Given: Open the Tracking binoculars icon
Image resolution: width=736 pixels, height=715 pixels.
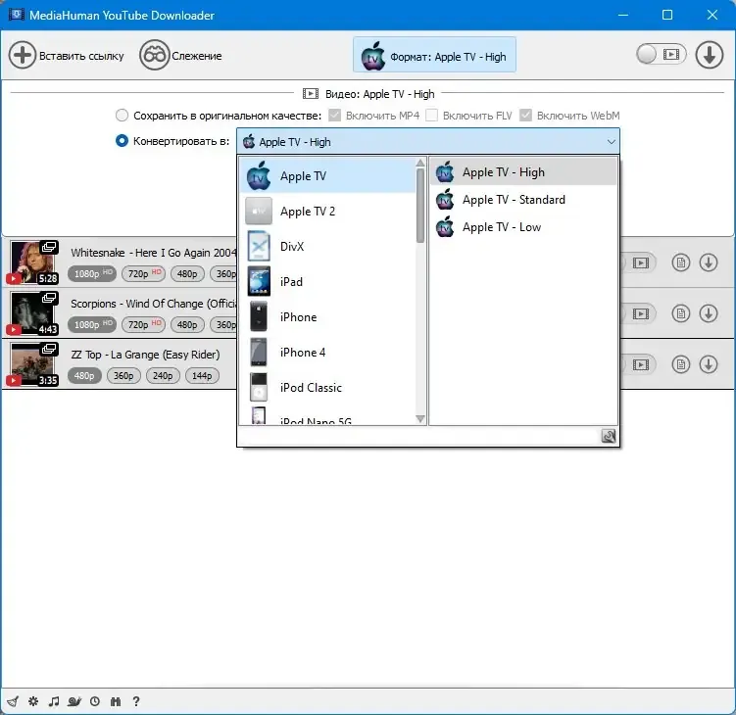Looking at the screenshot, I should pos(154,55).
